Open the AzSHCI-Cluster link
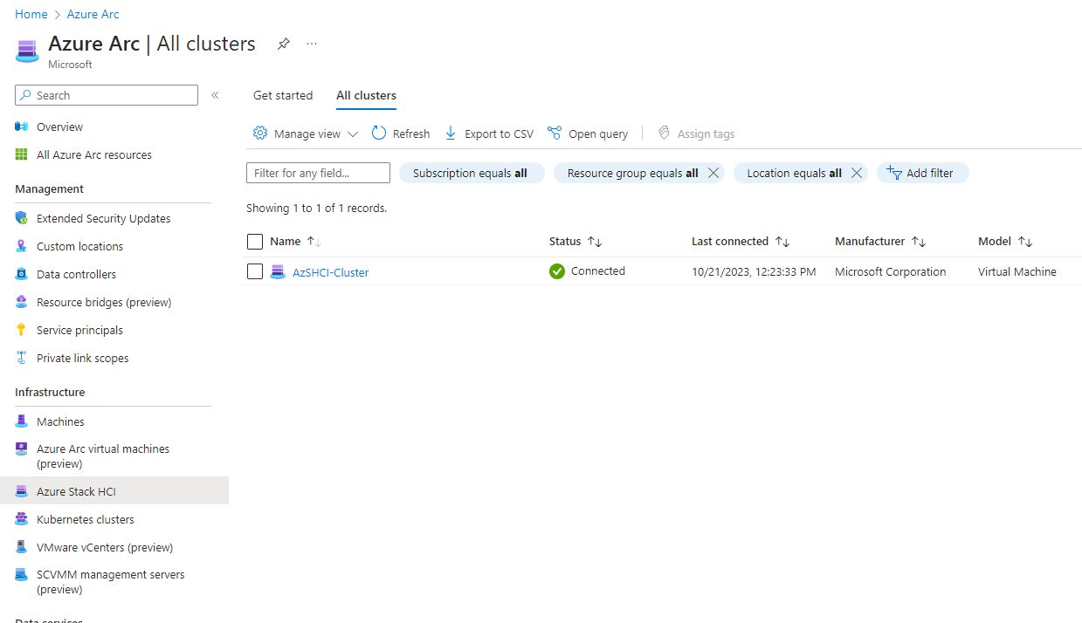 (x=330, y=272)
